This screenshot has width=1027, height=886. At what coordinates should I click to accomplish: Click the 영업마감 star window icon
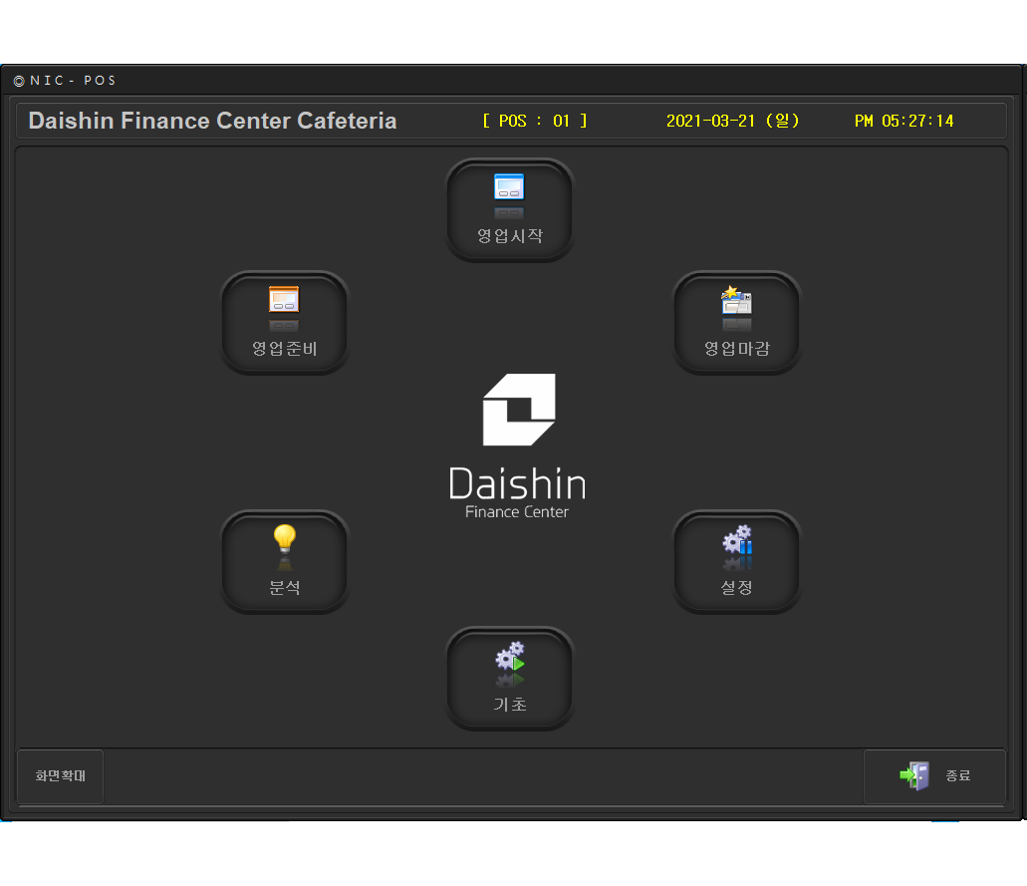[736, 301]
